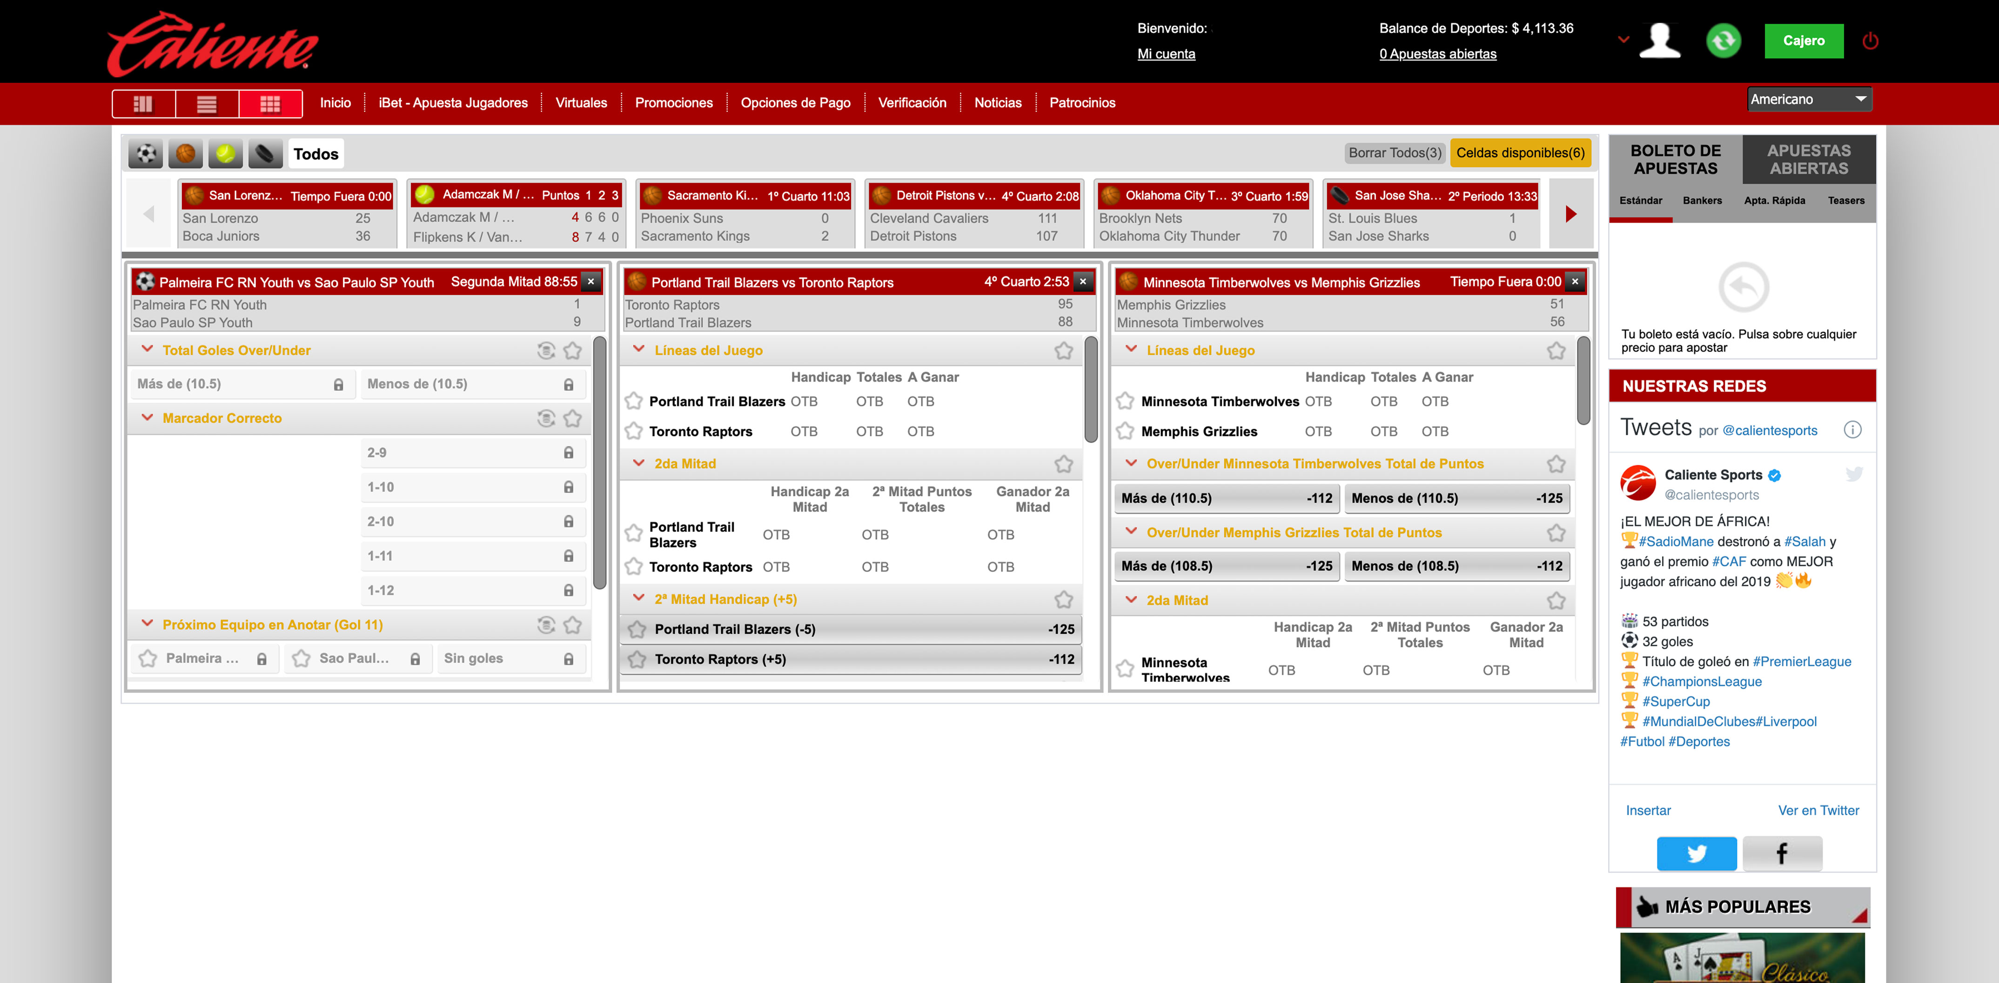Star the Toronto Raptors (+5) selection

pos(637,659)
